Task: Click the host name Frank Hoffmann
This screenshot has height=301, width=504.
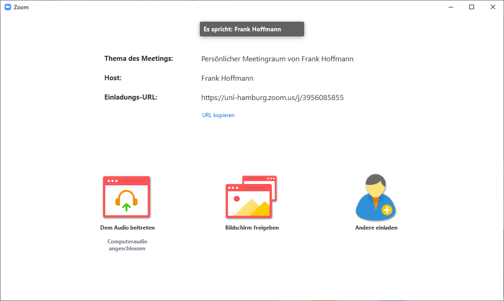Action: click(x=227, y=78)
